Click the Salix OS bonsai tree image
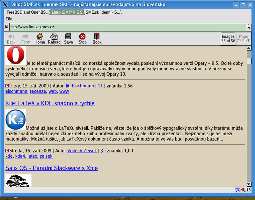This screenshot has height=200, width=255. [x=18, y=180]
